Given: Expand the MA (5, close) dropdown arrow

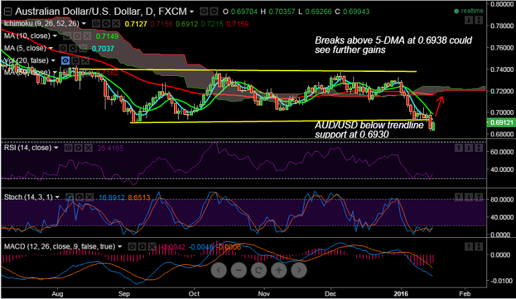Looking at the screenshot, I should [51, 48].
